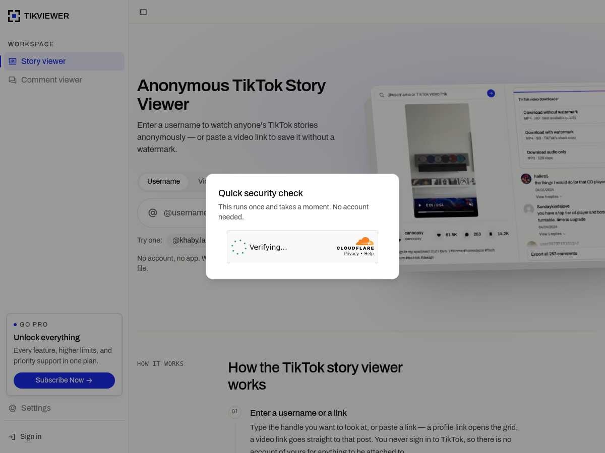The image size is (605, 453).
Task: Click the heart icon beside 61.5K
Action: [439, 235]
